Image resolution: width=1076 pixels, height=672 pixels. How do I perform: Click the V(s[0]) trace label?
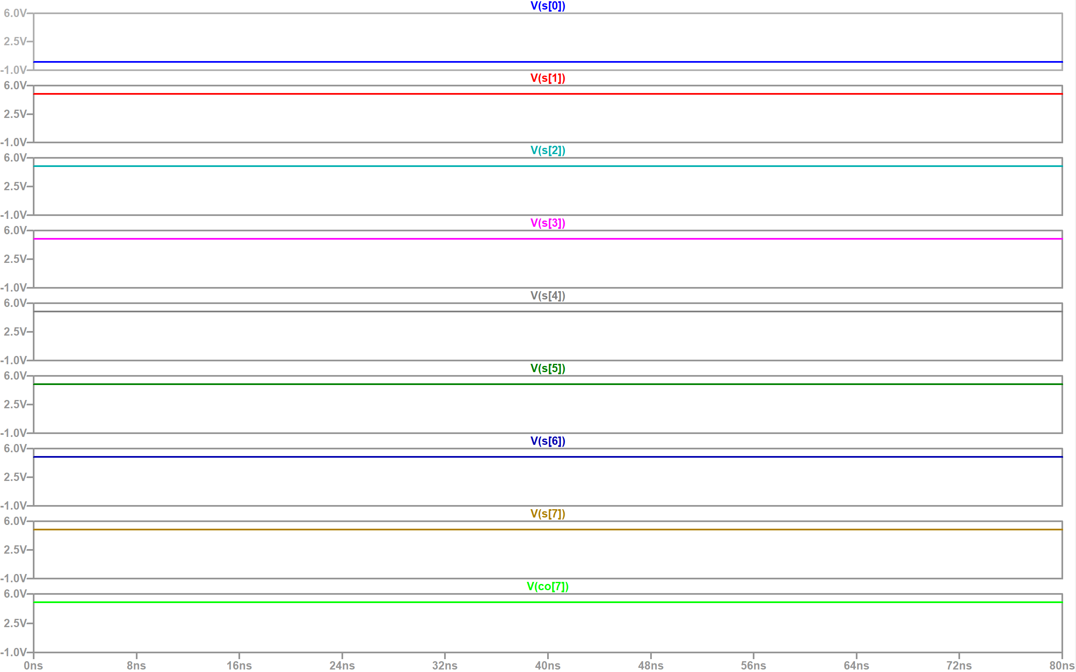[548, 6]
